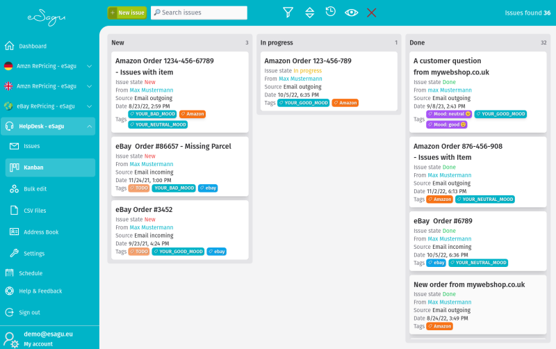Click Help & Feedback lifebuoy icon
This screenshot has height=349, width=556.
[x=10, y=291]
